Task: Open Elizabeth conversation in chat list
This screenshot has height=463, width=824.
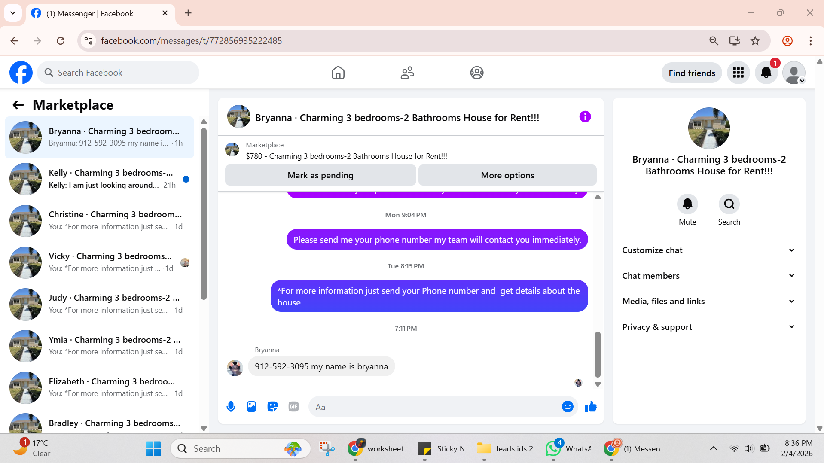Action: [x=100, y=387]
